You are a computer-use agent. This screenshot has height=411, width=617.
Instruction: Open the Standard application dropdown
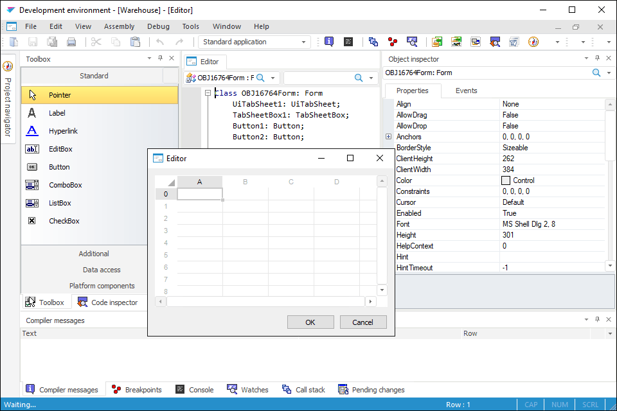point(304,42)
